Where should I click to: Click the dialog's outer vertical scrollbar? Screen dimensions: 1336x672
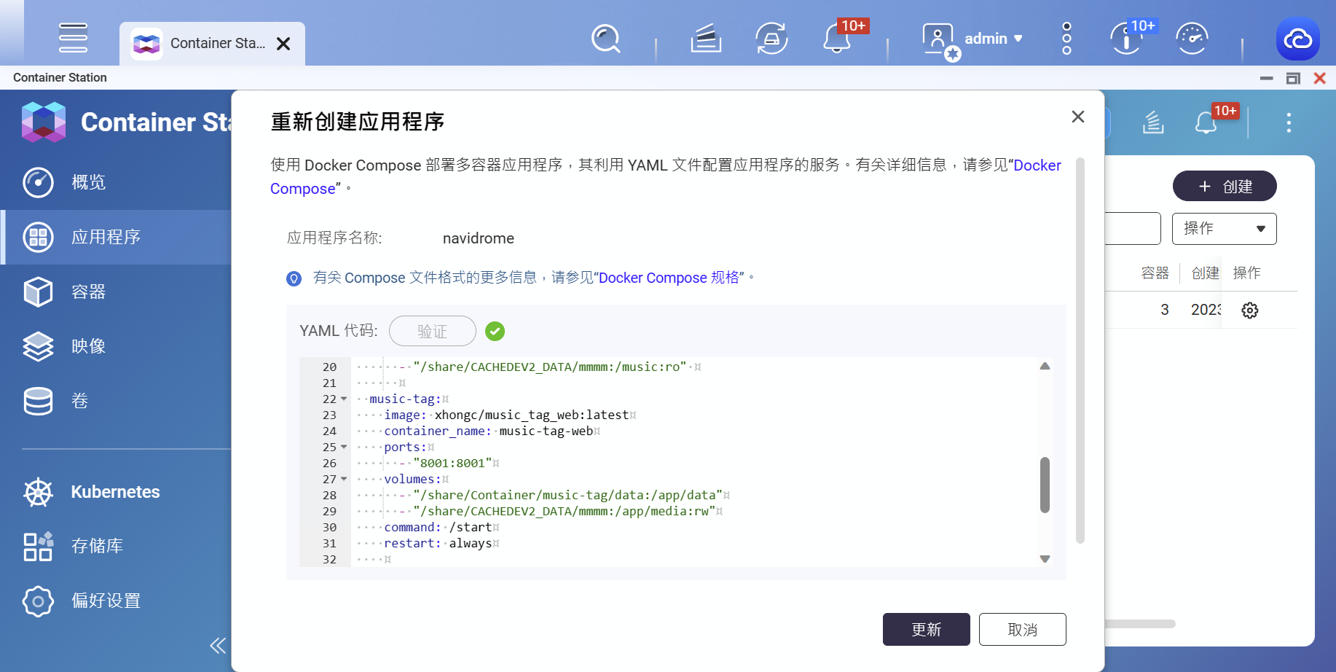point(1080,351)
